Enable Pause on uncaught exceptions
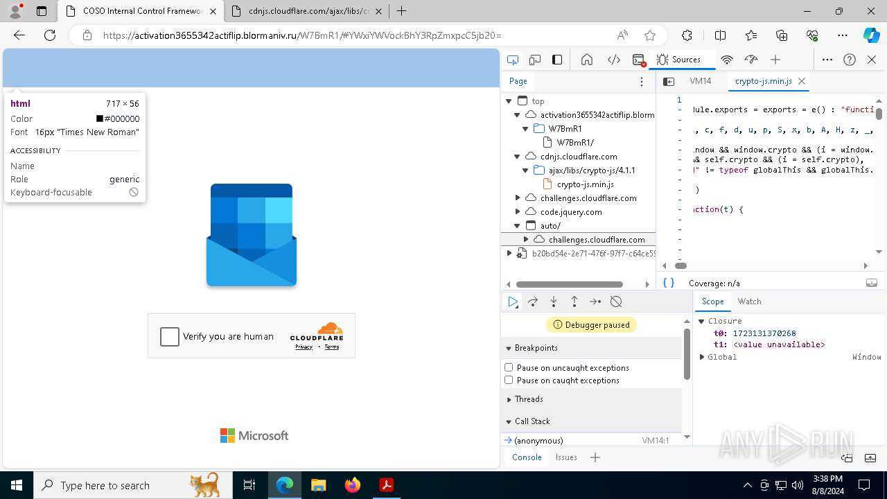The image size is (887, 499). click(x=509, y=367)
